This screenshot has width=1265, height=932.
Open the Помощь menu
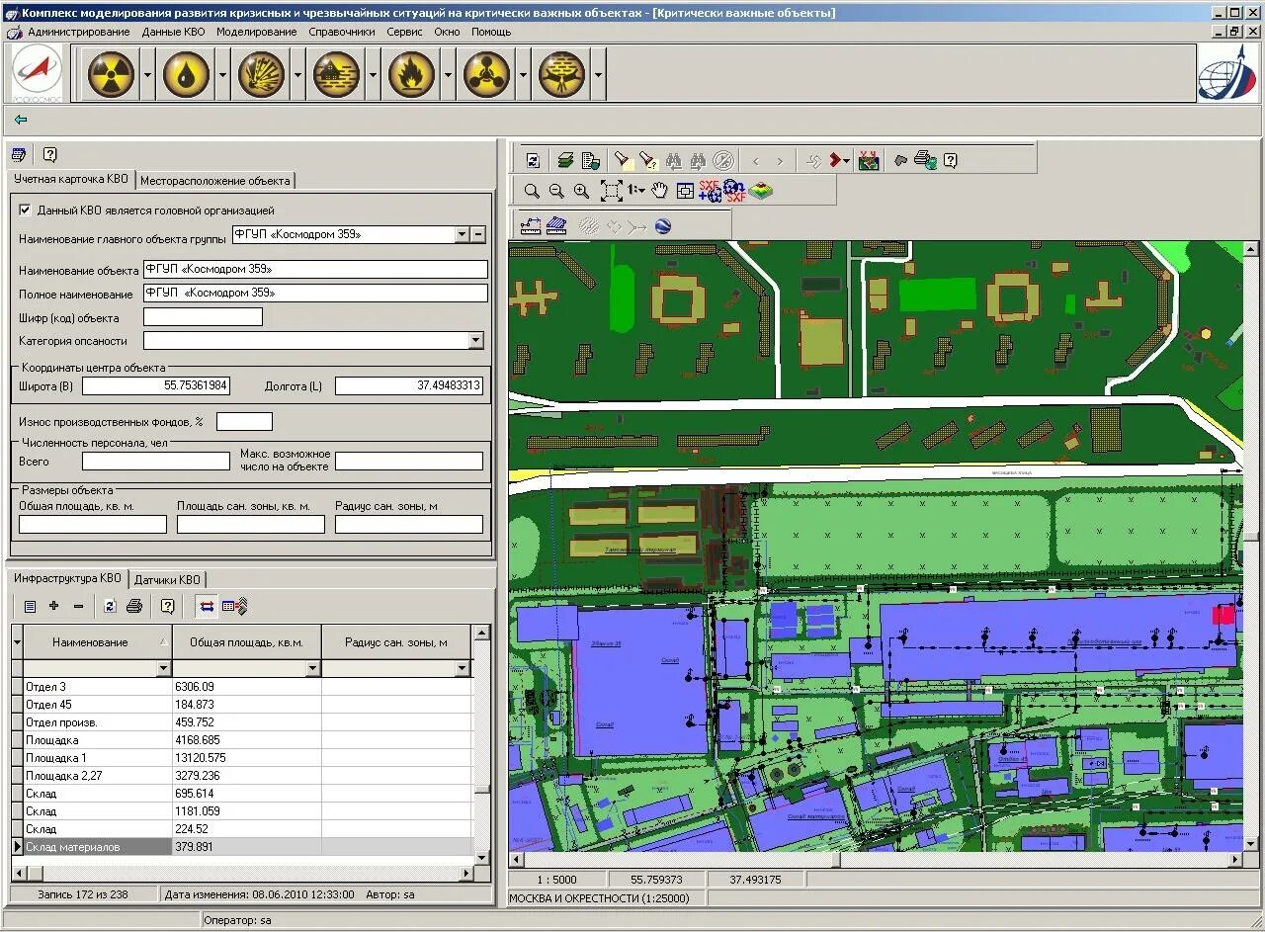coord(491,32)
